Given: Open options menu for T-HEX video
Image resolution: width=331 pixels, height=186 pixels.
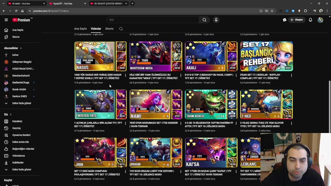Looking at the screenshot, I should 291,123.
